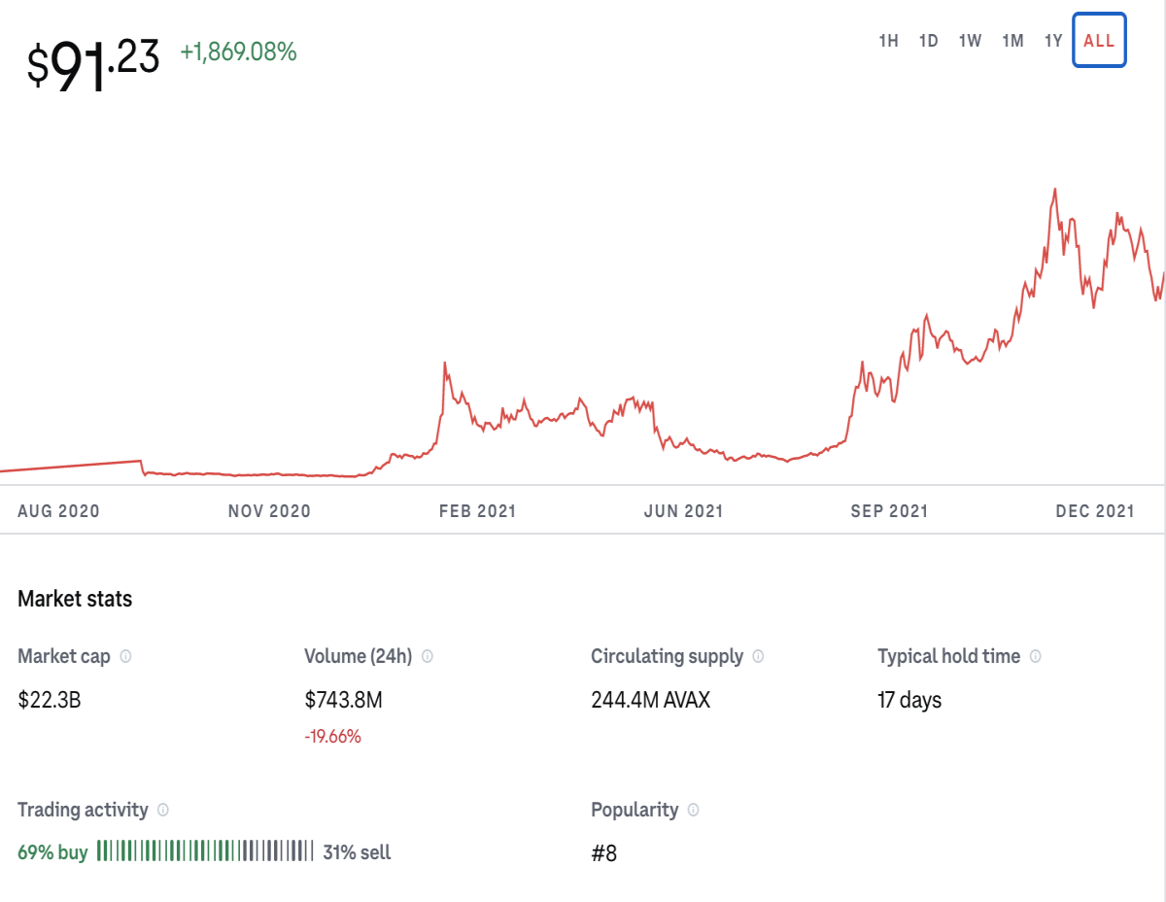Switch to 1M chart range
Screen dimensions: 1166x902
tap(1012, 41)
